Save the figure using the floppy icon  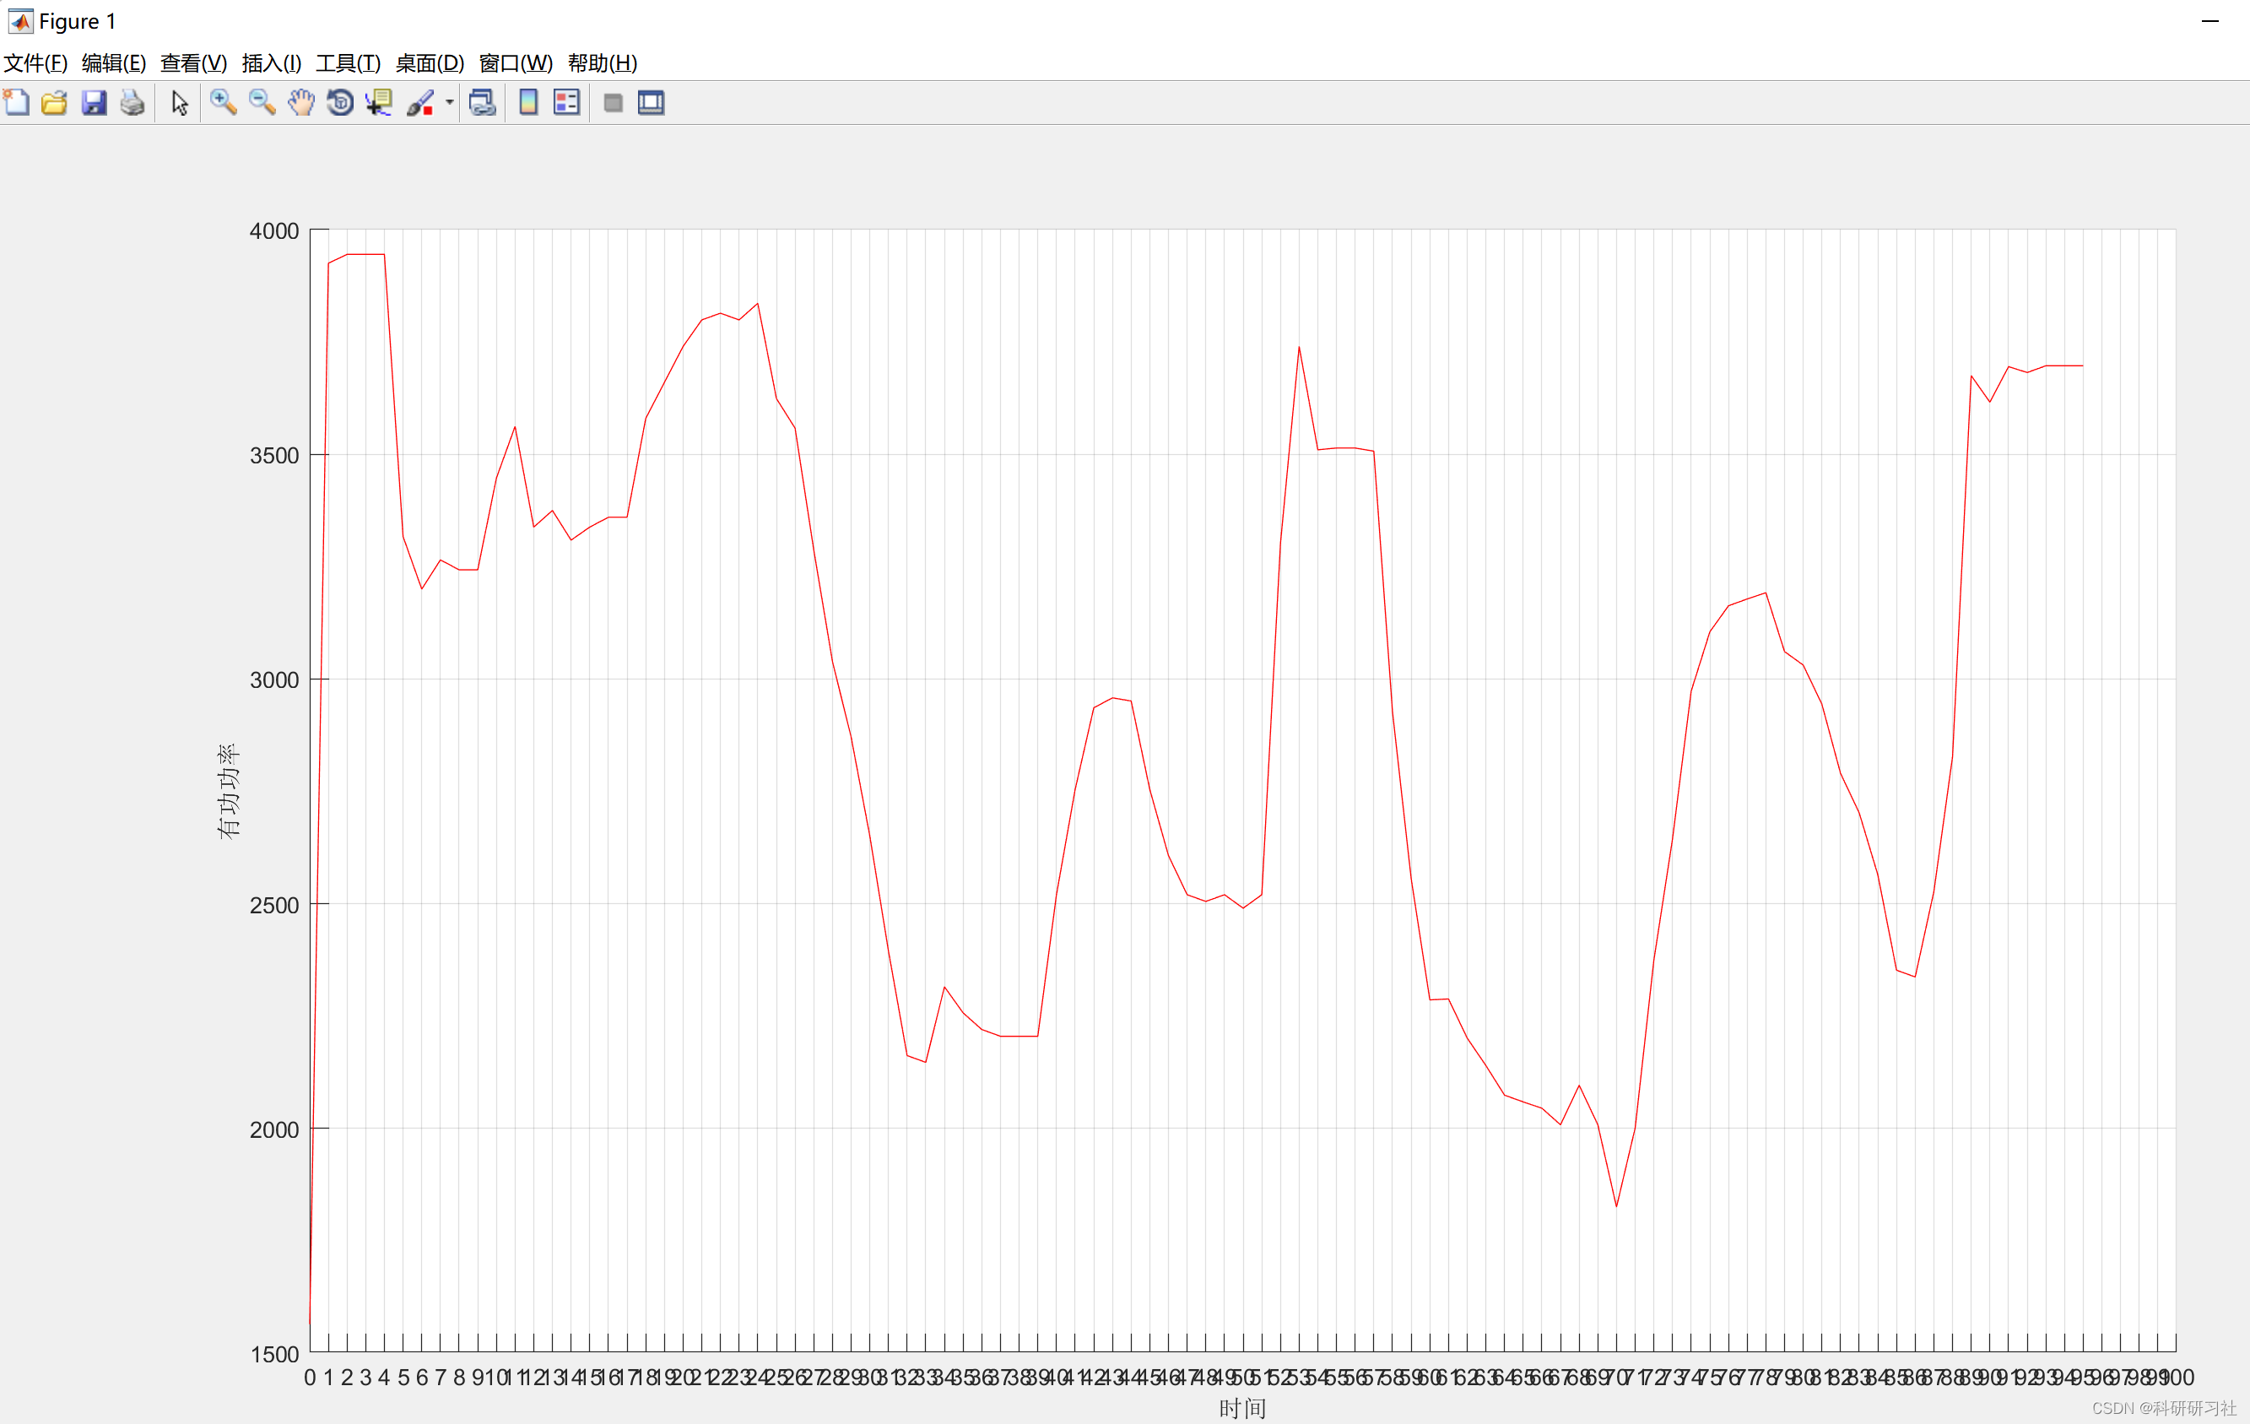pos(94,102)
